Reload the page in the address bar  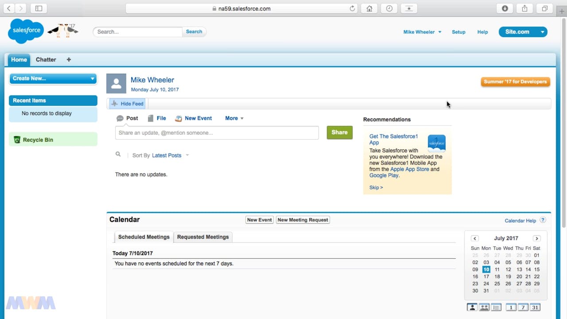(x=353, y=8)
